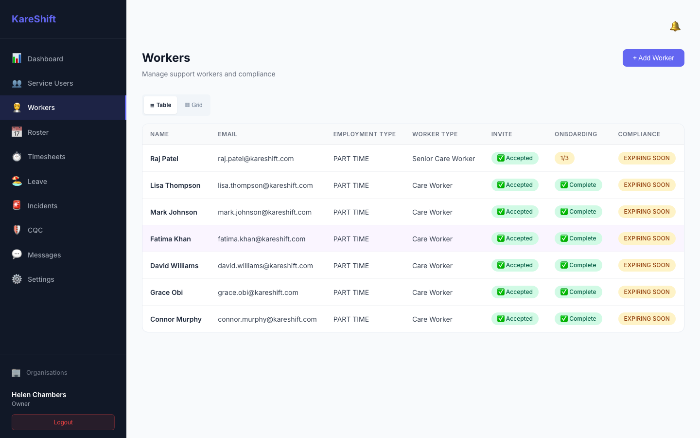Select worker Lisa Thompson
The width and height of the screenshot is (700, 438).
tap(175, 185)
